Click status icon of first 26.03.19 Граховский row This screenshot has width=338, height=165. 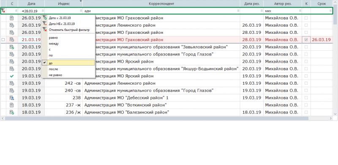pyautogui.click(x=12, y=18)
